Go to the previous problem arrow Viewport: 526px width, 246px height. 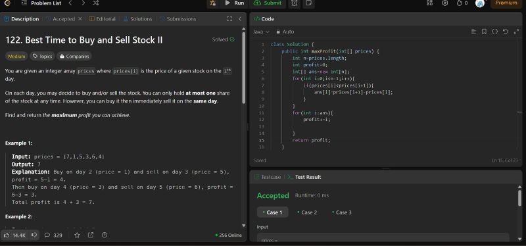click(x=70, y=3)
